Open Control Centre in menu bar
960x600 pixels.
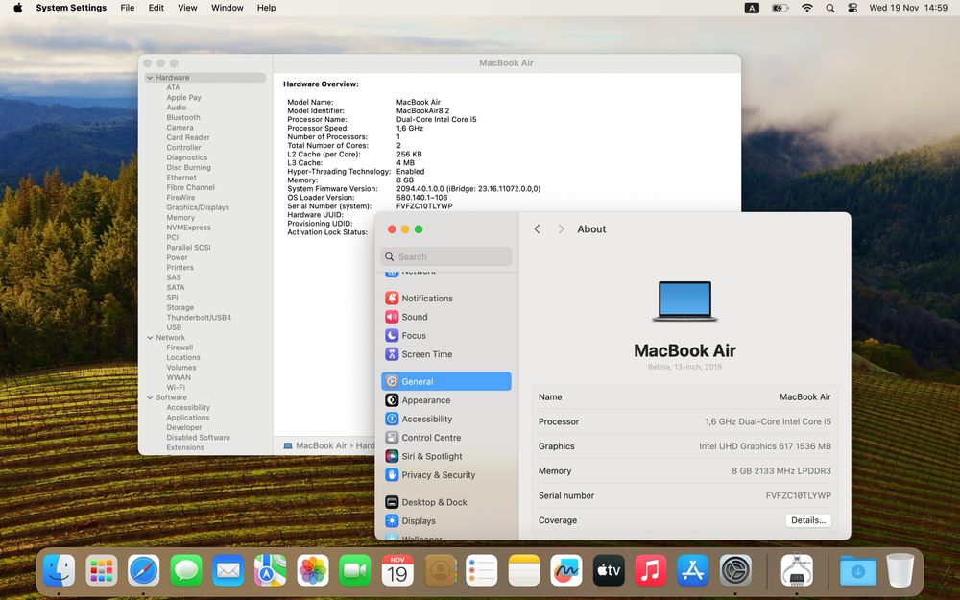point(852,8)
